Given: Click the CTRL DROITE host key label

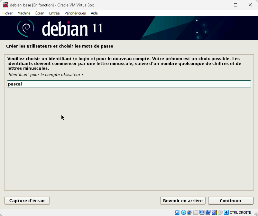Looking at the screenshot, I should tap(240, 212).
